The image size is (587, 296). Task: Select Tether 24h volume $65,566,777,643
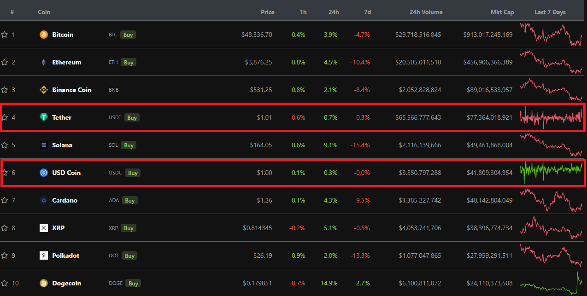coord(418,117)
